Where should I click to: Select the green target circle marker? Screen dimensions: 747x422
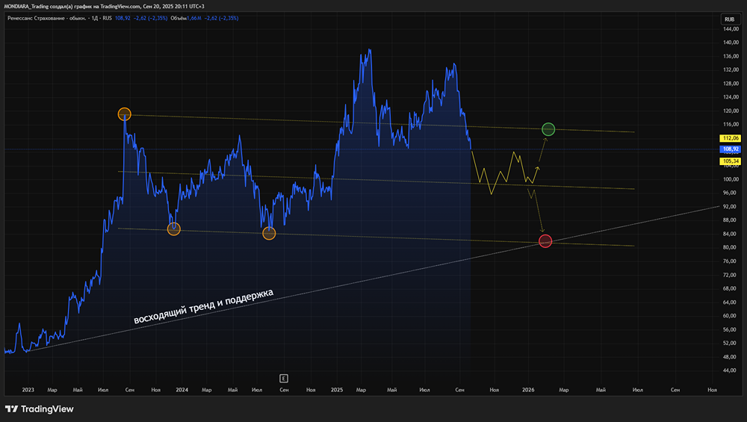548,129
